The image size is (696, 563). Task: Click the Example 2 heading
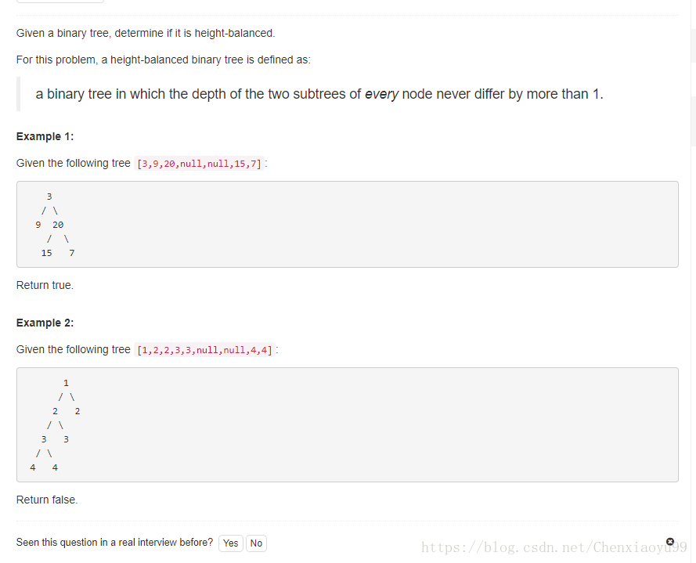[x=45, y=323]
